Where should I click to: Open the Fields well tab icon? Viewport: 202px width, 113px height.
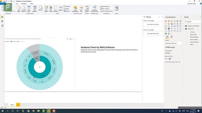[x=167, y=37]
